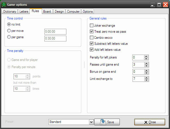Select the per move time control
Screen dimensions: 170x129
point(9,31)
